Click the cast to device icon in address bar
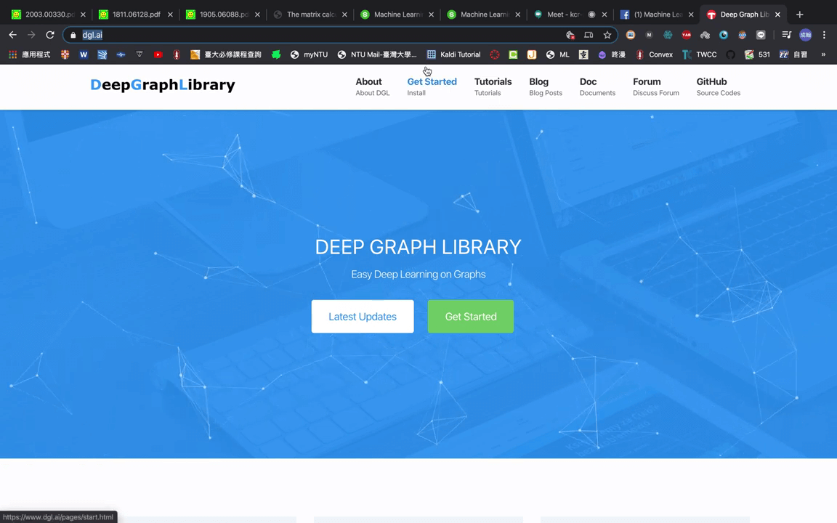Screen dimensions: 837x523 click(589, 35)
